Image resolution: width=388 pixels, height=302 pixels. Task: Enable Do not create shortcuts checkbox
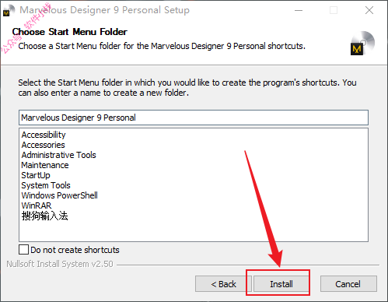coord(23,250)
